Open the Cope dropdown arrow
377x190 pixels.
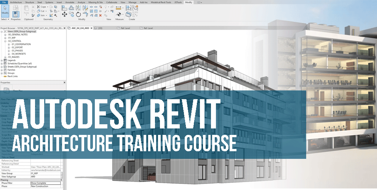pyautogui.click(x=48, y=7)
